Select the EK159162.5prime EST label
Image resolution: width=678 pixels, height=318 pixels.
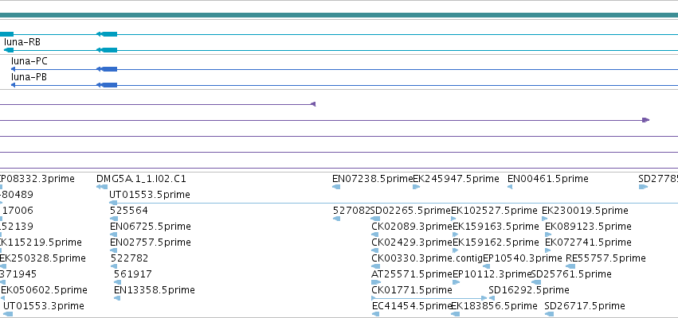pyautogui.click(x=496, y=242)
